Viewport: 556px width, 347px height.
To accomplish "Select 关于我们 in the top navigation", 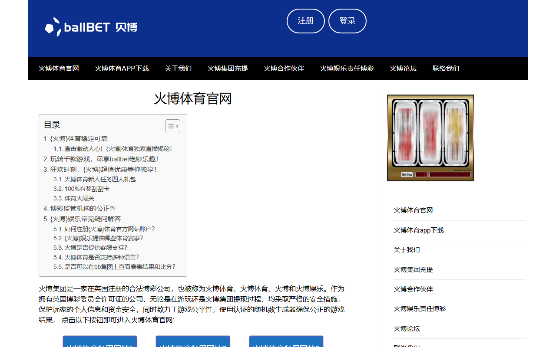I will click(x=178, y=69).
